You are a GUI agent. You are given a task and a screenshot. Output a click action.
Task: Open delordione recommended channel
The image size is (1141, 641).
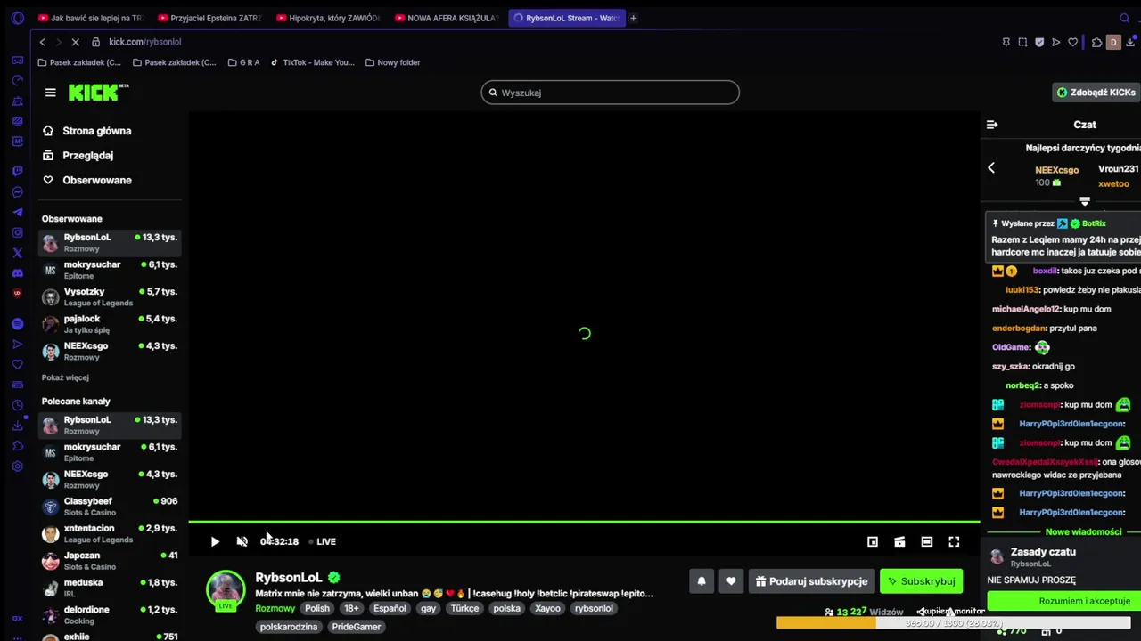click(110, 615)
